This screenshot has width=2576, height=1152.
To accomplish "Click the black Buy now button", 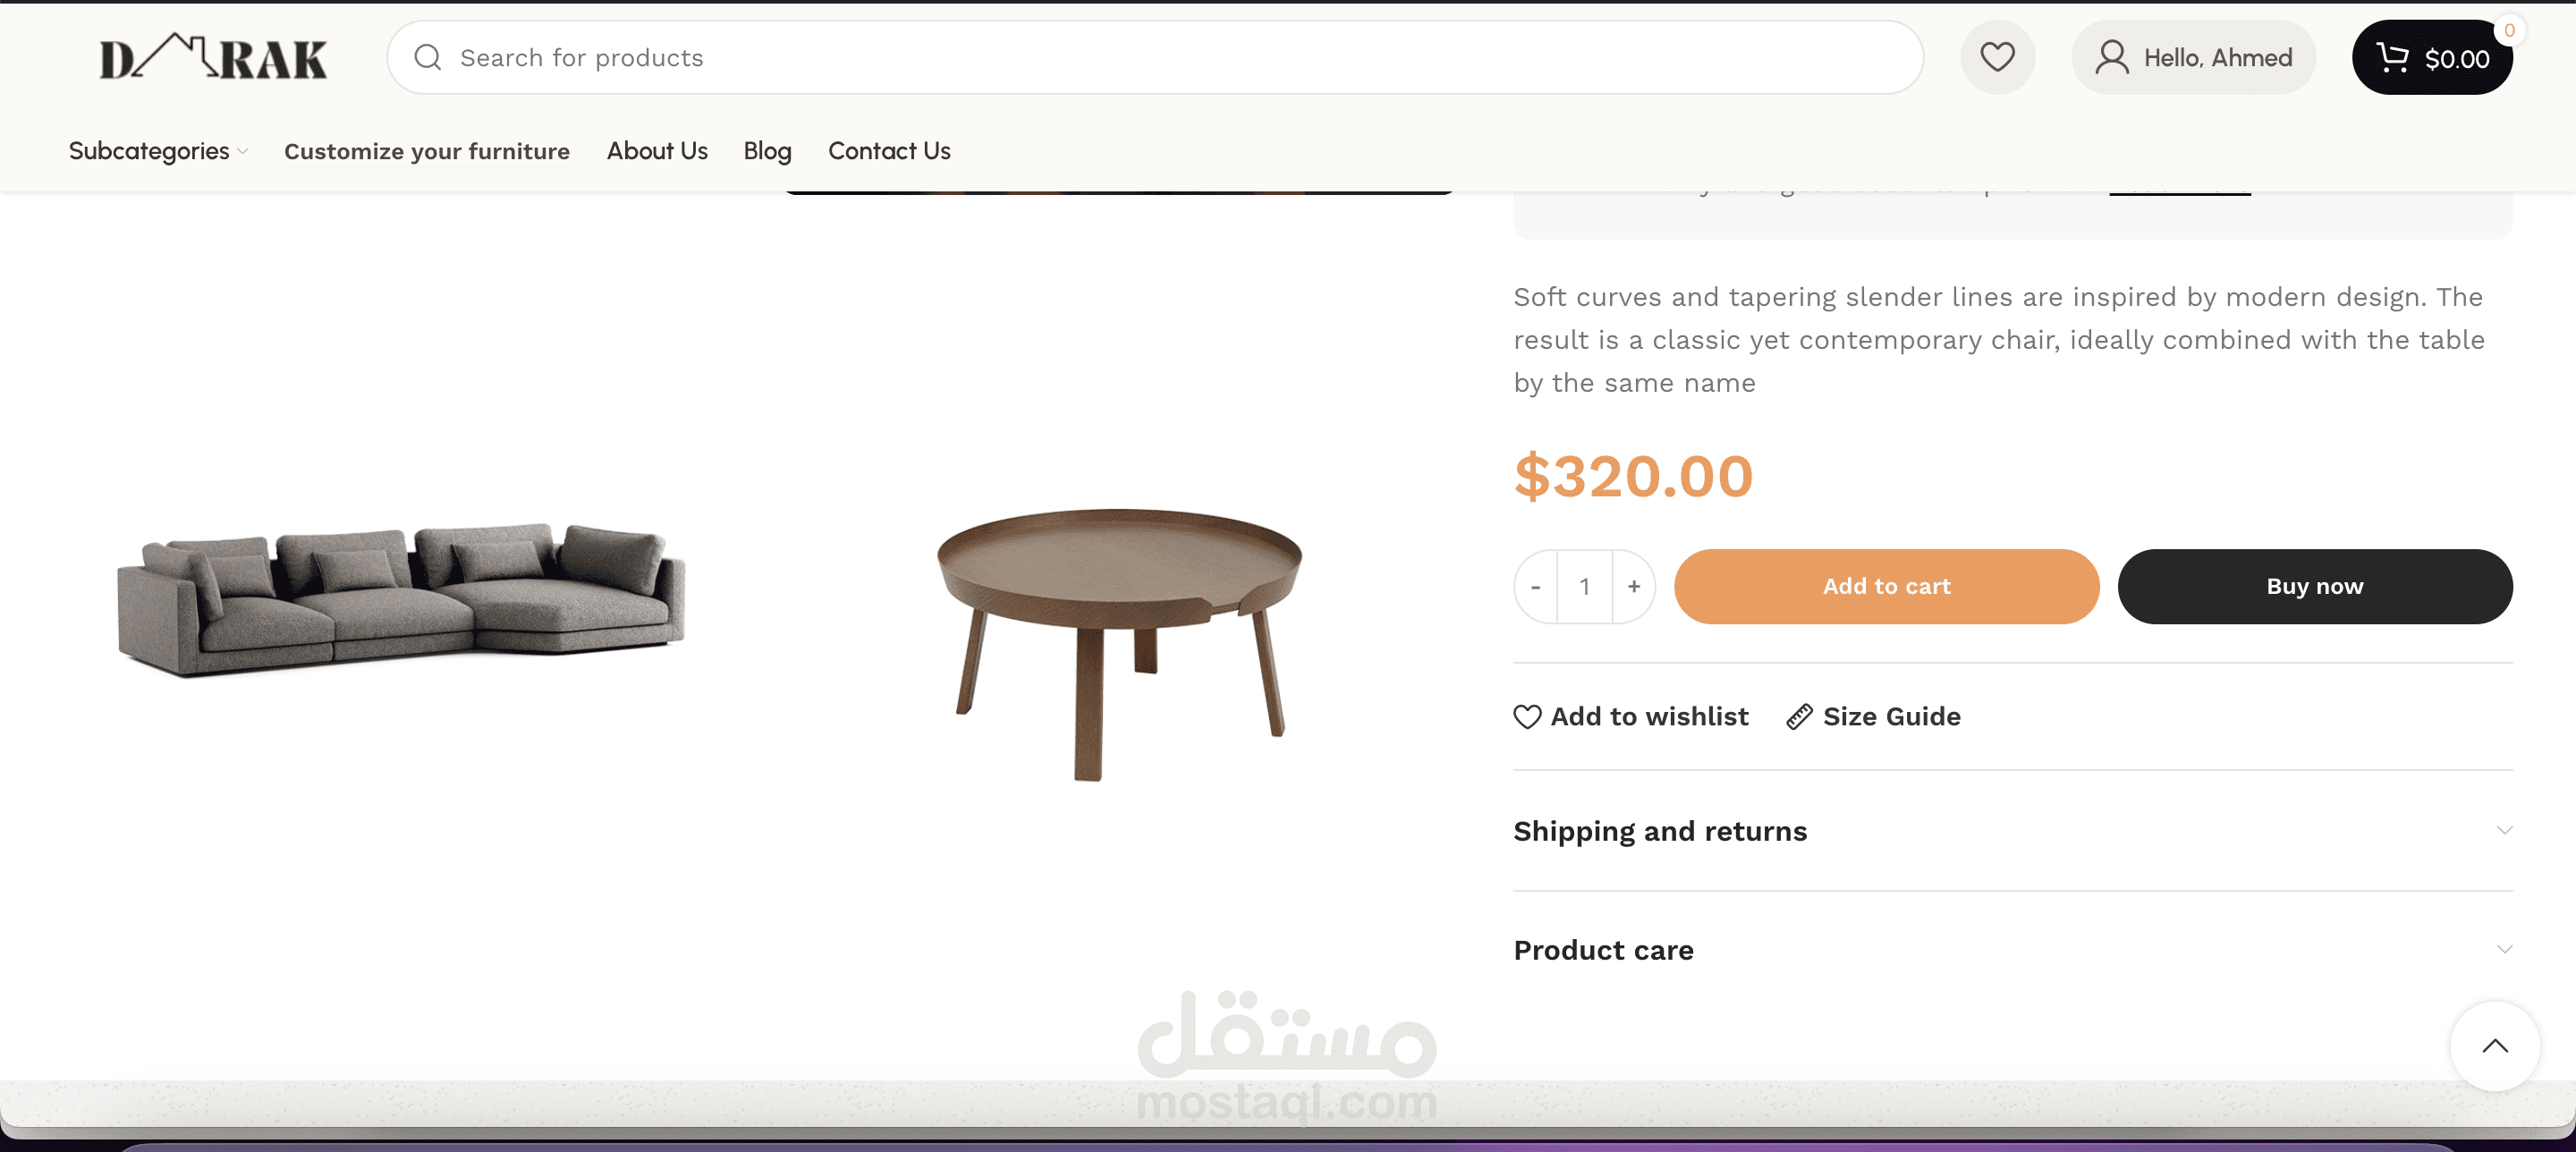I will point(2314,586).
